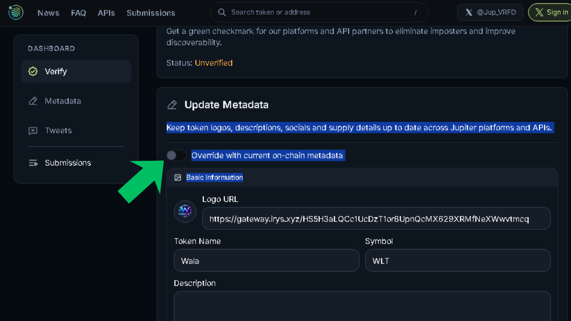Screen dimensions: 571x321
Task: Click the pencil icon beside Update Metadata heading
Action: click(172, 105)
